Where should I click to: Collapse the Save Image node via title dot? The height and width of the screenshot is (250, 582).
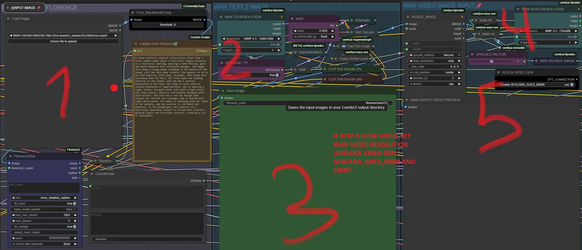point(223,91)
